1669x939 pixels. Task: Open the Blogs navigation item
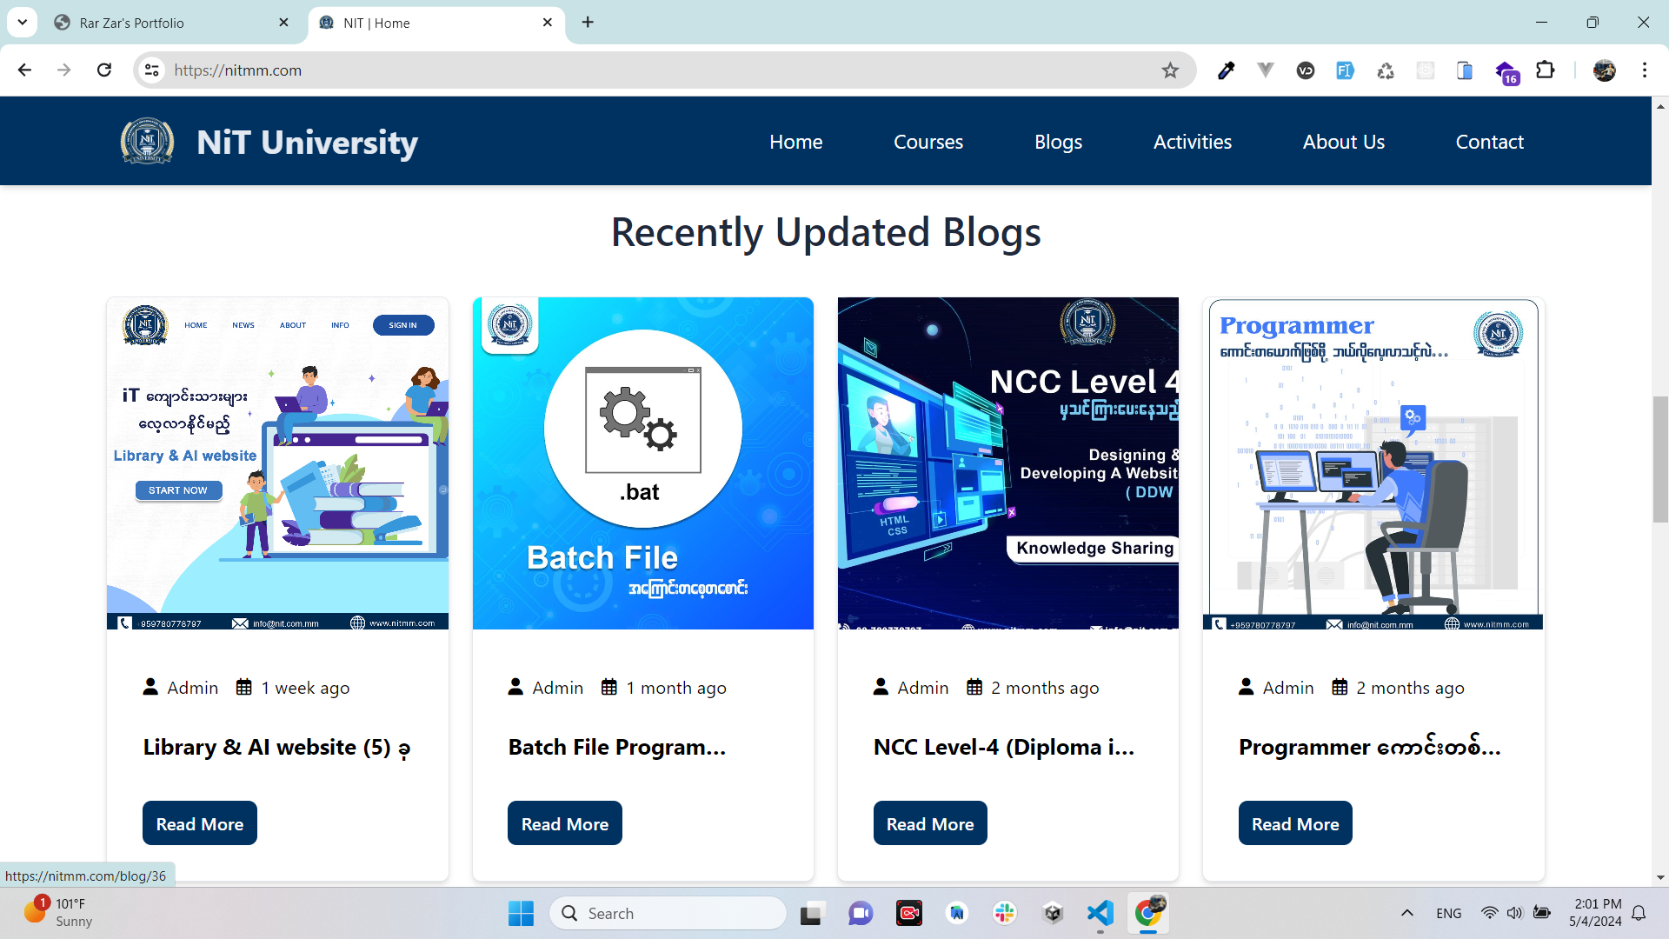coord(1058,142)
